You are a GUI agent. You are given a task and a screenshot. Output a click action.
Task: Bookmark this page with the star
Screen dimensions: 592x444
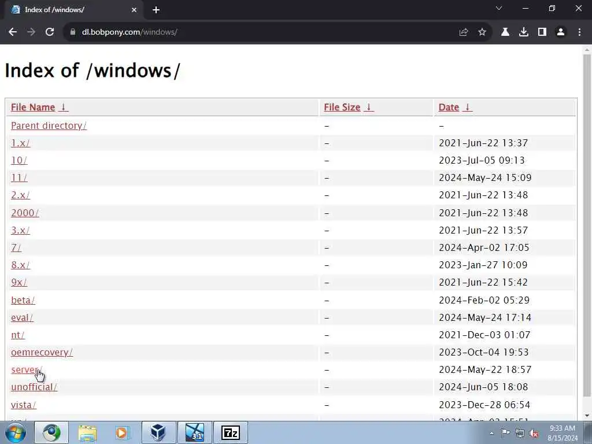click(482, 32)
